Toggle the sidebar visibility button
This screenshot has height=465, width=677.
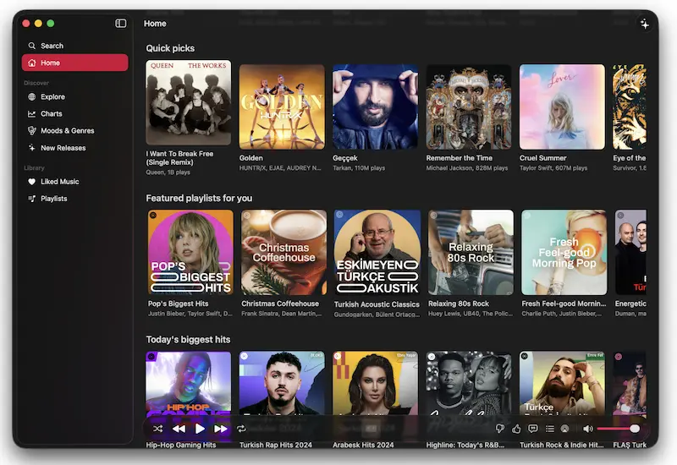tap(121, 24)
